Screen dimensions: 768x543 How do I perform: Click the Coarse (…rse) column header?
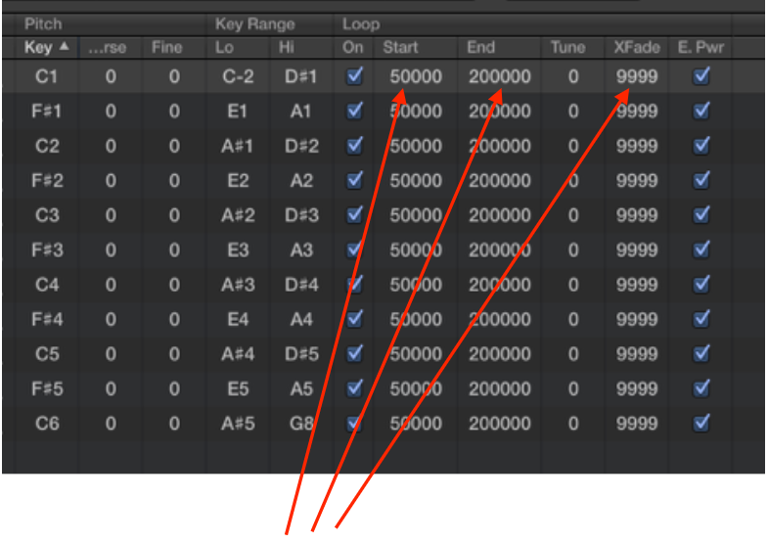click(x=108, y=48)
